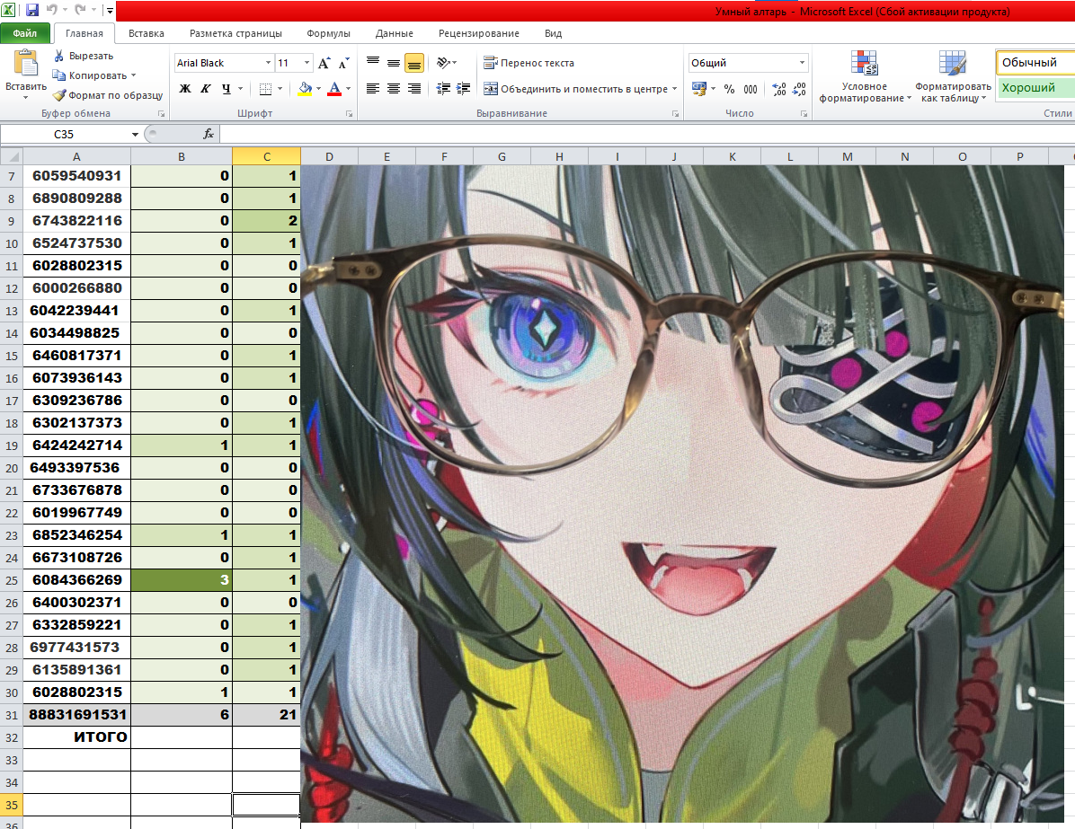The height and width of the screenshot is (829, 1075).
Task: Align text left
Action: point(373,88)
